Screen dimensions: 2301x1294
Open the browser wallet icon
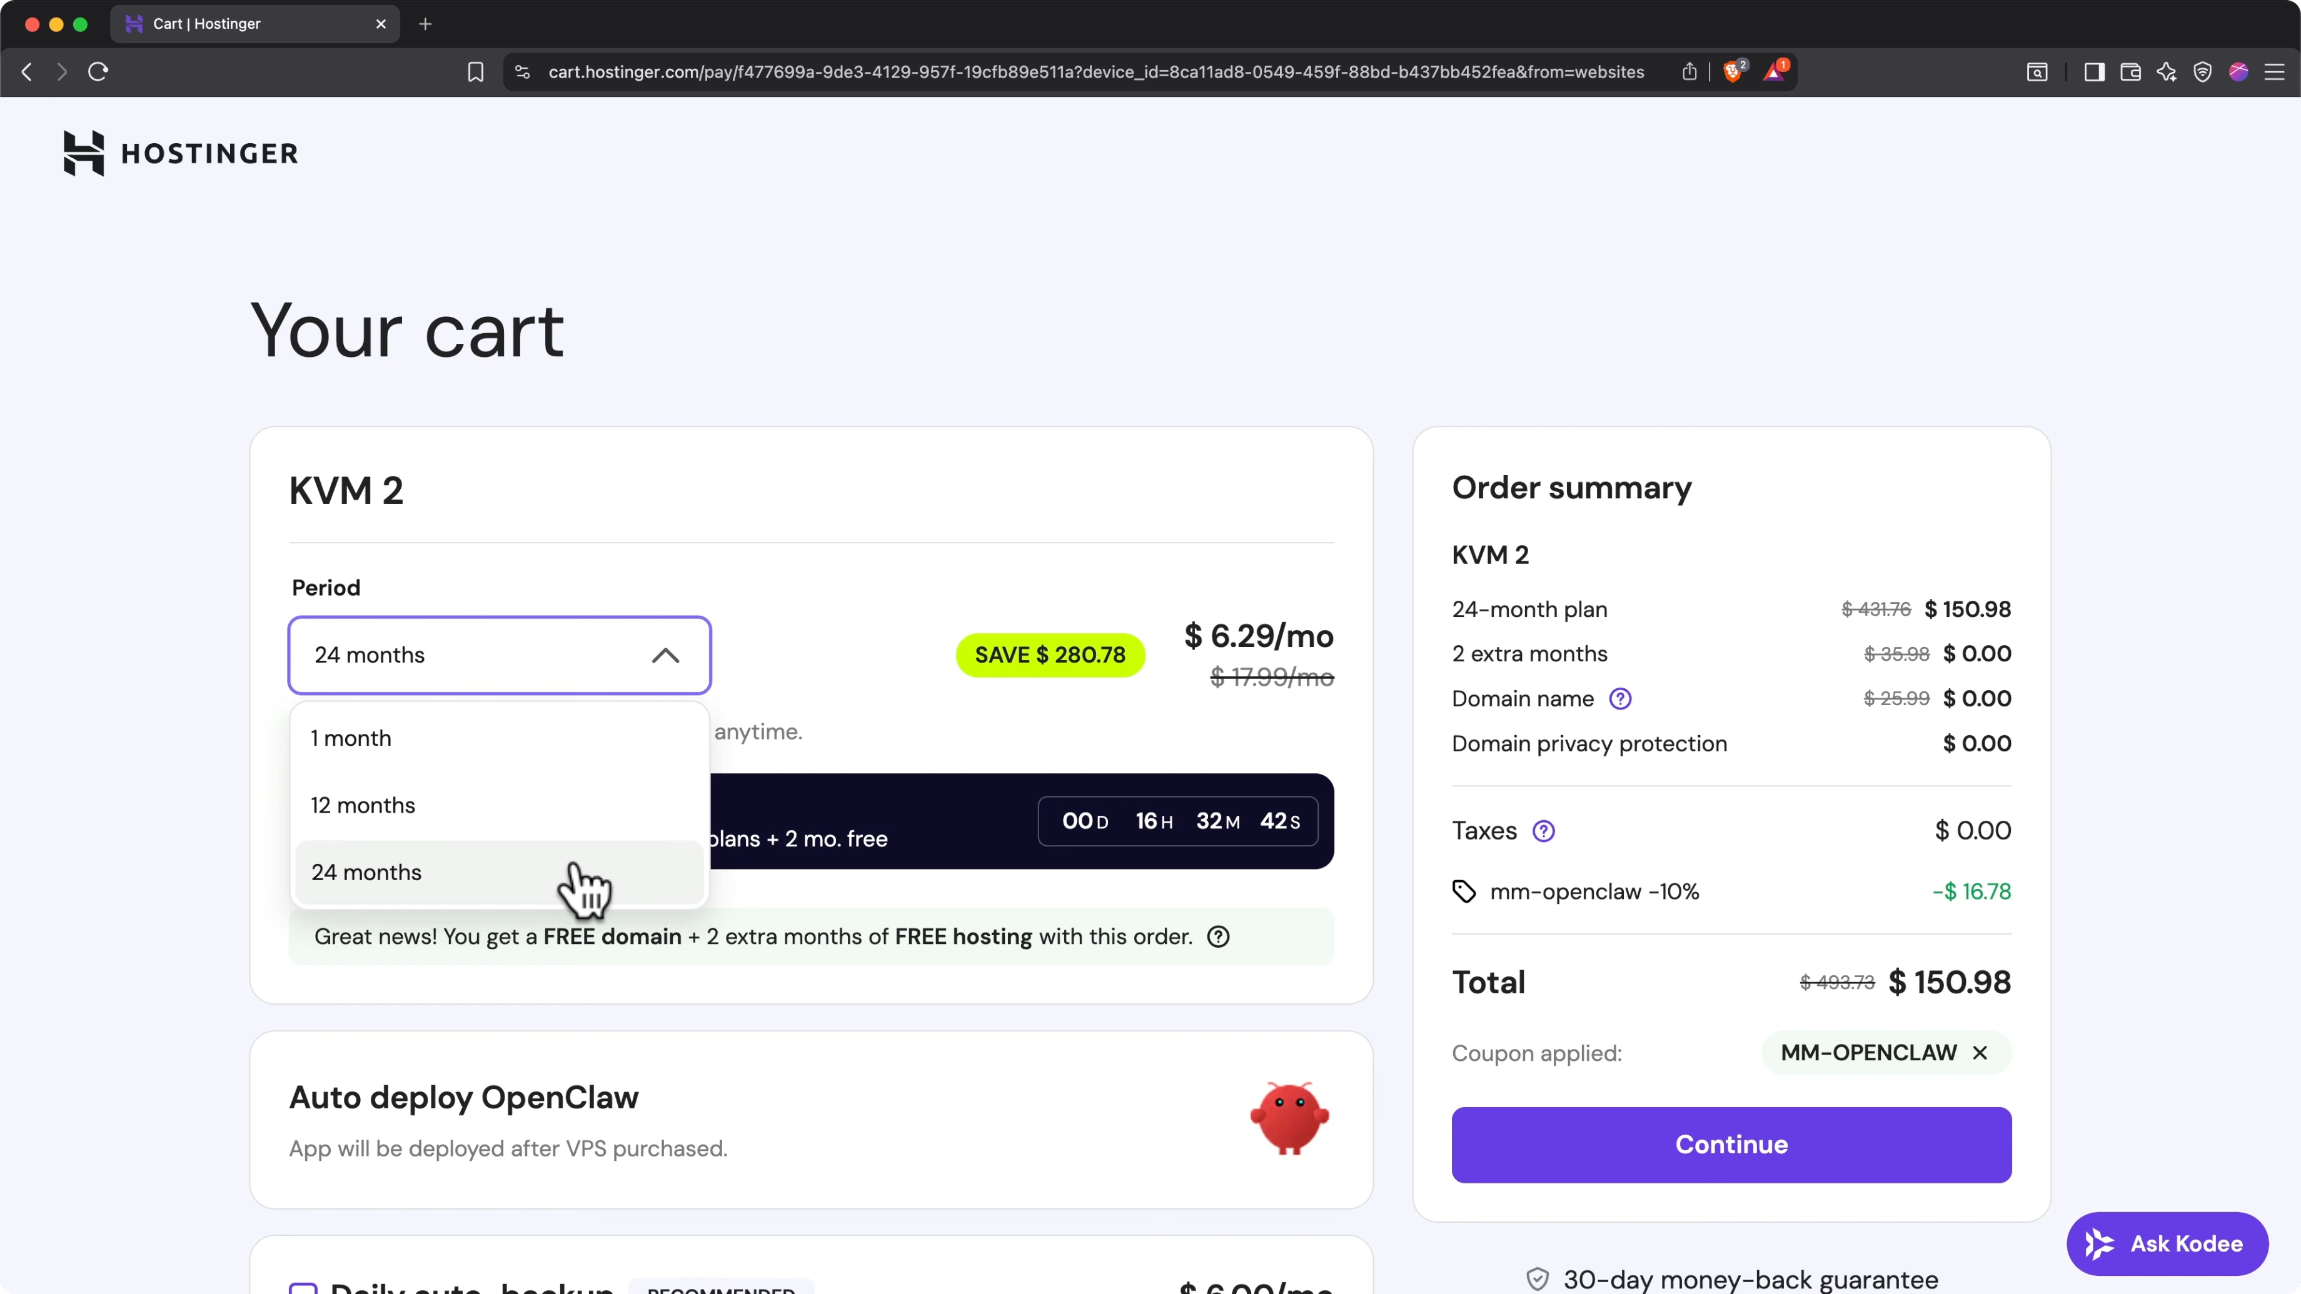click(2130, 73)
